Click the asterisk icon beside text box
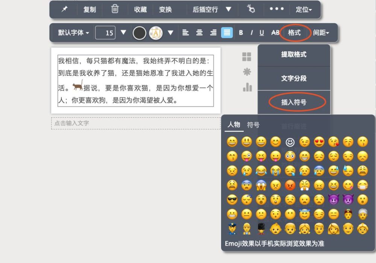This screenshot has height=263, width=376. tap(247, 72)
